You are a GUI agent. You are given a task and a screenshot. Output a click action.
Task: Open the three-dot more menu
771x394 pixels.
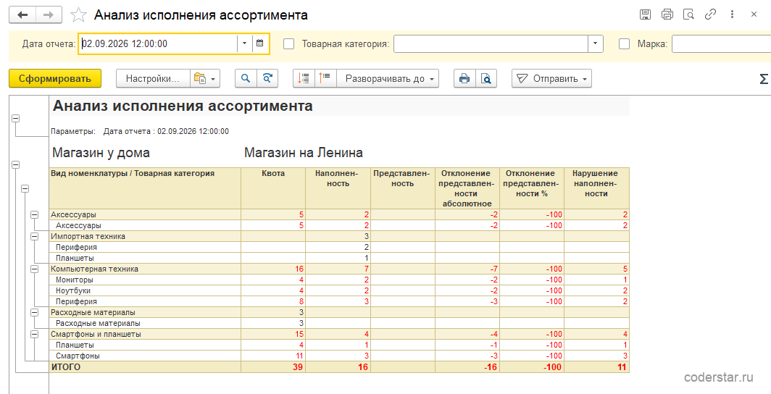(733, 14)
